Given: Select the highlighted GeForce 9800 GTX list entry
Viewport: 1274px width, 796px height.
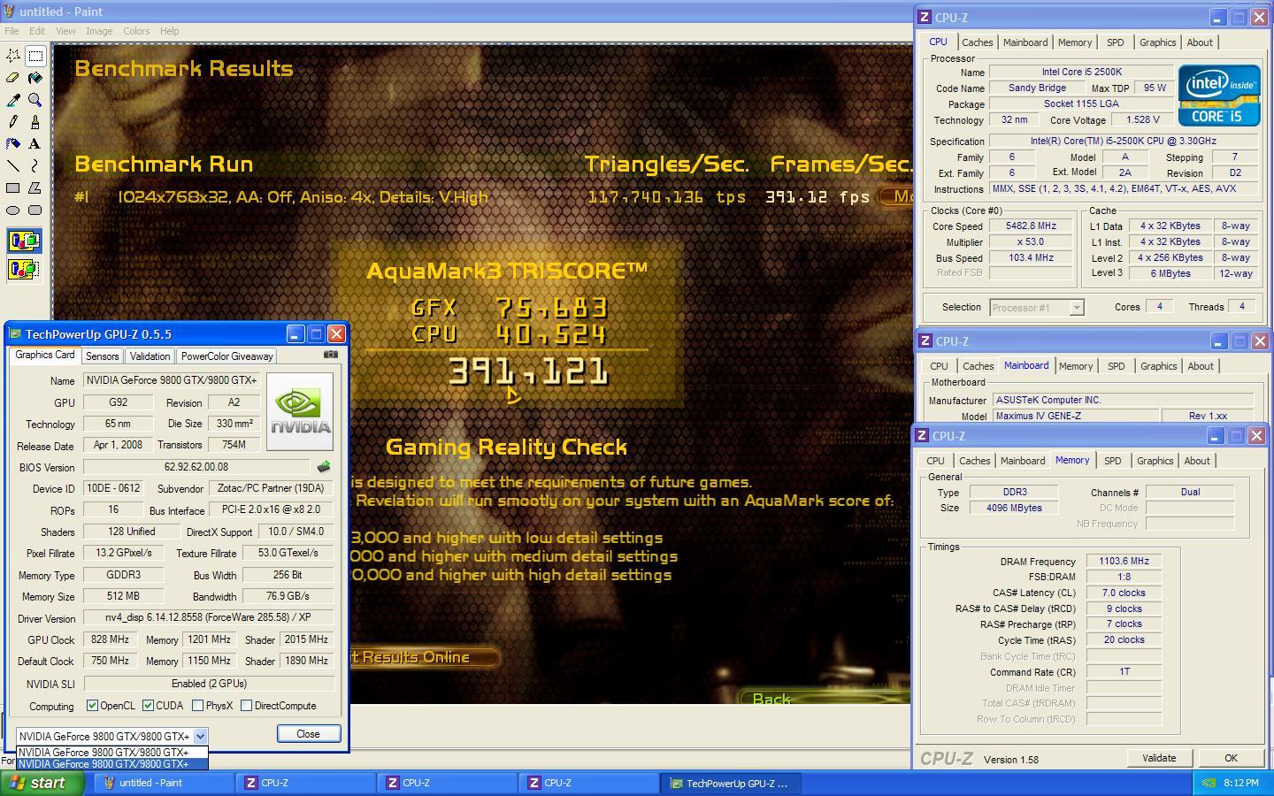Looking at the screenshot, I should [x=112, y=764].
